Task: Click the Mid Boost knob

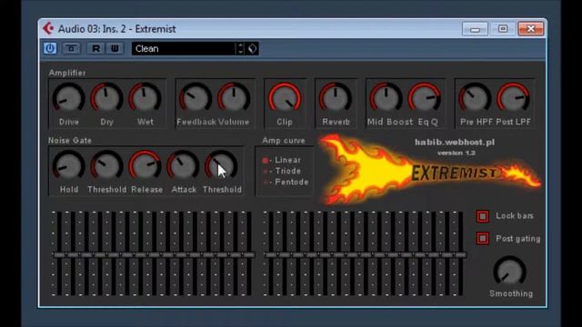Action: (386, 98)
